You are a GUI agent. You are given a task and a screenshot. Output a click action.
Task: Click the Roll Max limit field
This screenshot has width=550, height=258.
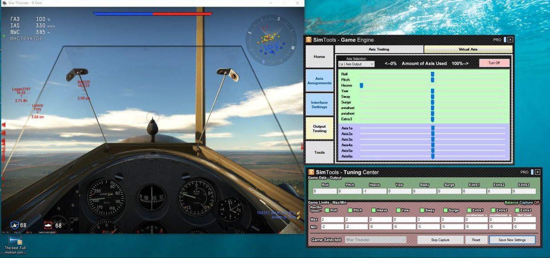332,219
